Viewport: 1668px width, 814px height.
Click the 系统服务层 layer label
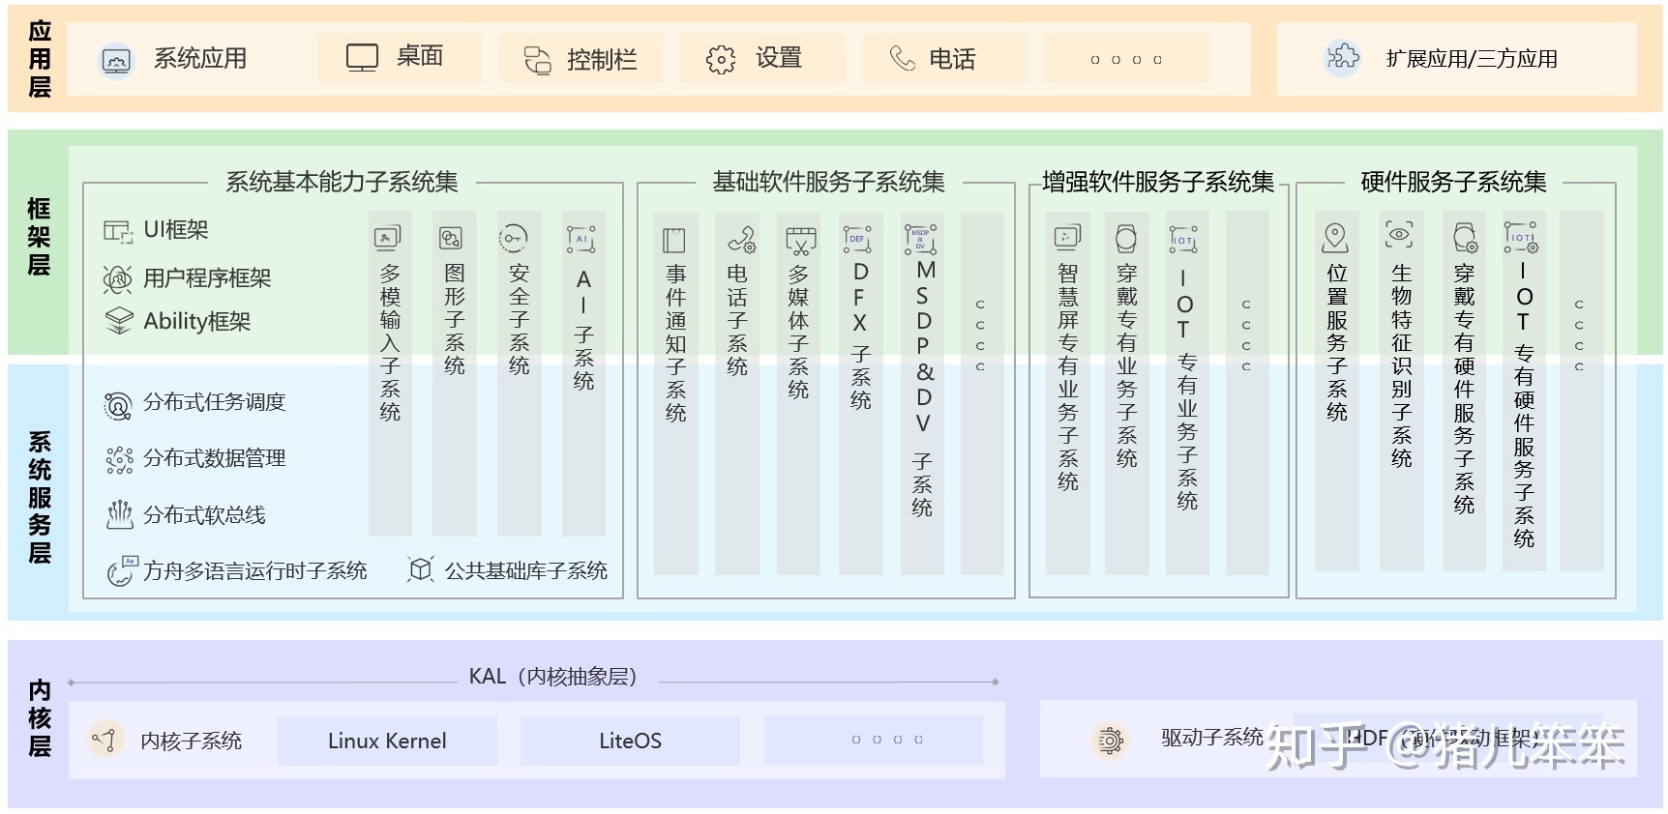(x=40, y=498)
